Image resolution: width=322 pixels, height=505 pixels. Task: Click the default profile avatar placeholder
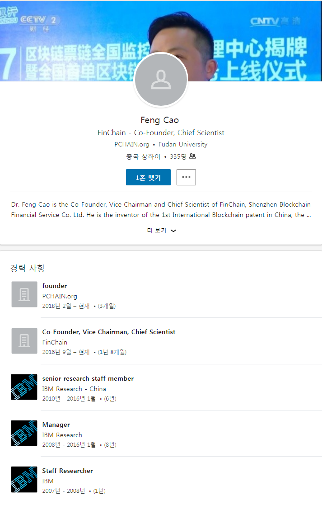tap(160, 80)
